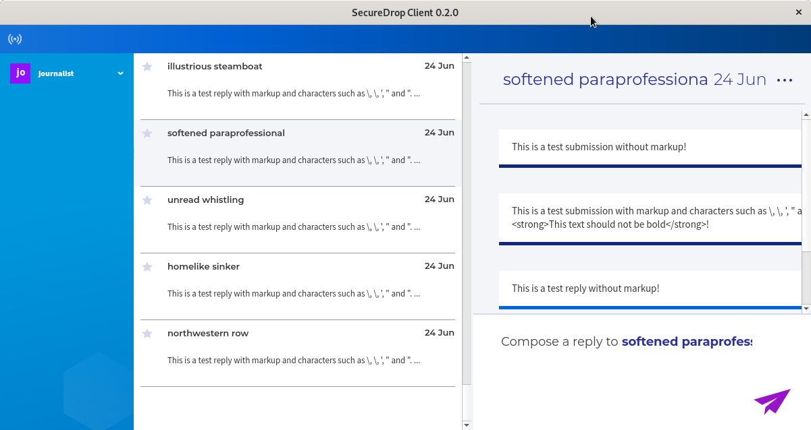Viewport: 811px width, 430px height.
Task: Click the conversation scrollbar down arrow
Action: point(806,309)
